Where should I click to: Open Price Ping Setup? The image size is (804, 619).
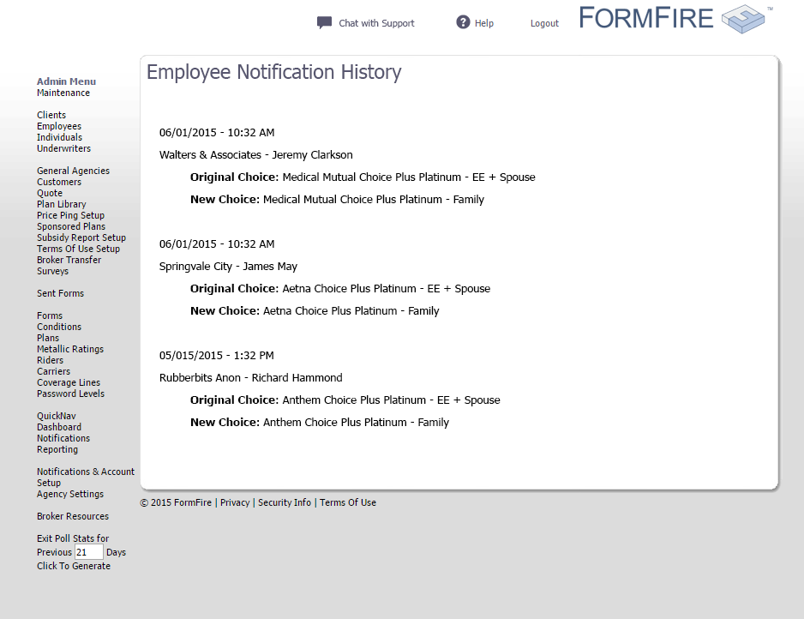pos(71,215)
